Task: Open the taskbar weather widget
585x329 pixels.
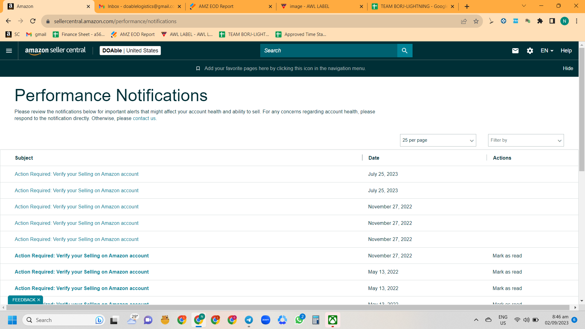Action: click(132, 320)
